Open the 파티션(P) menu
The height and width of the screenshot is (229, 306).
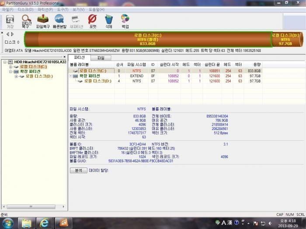click(45, 9)
